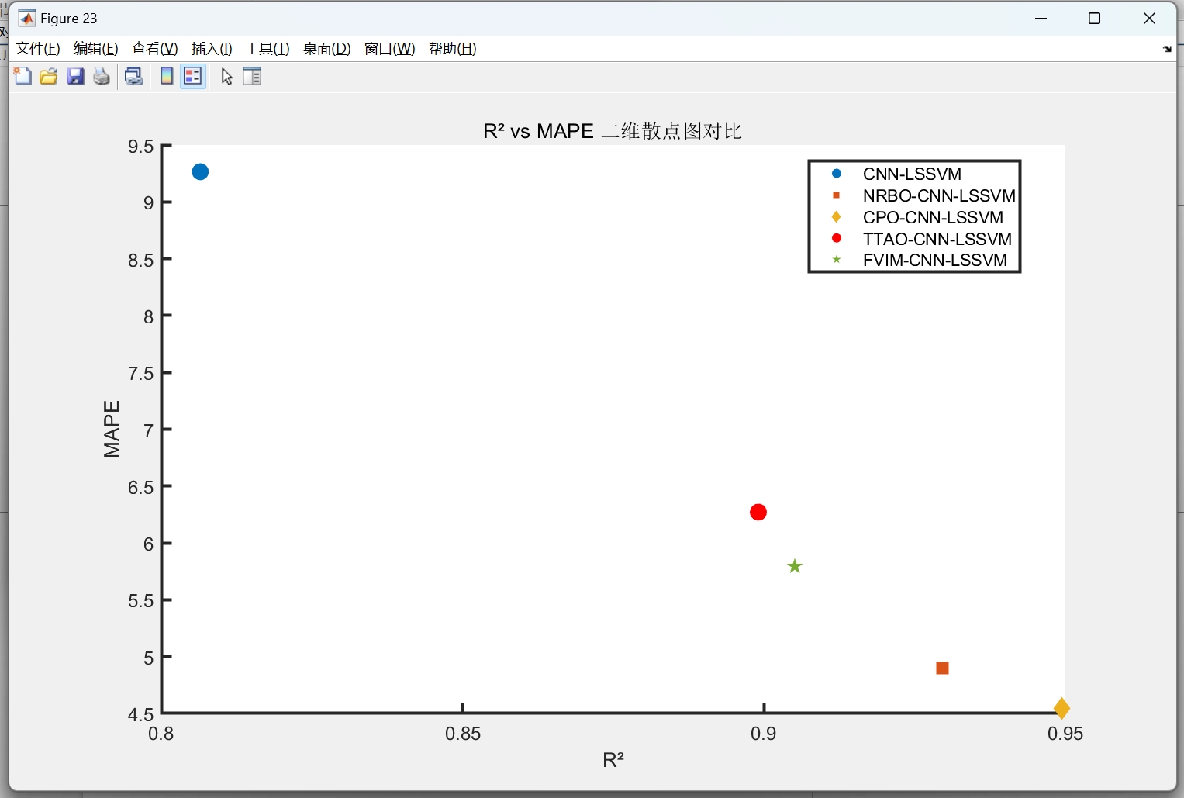Open the 文件(F) menu
This screenshot has height=798, width=1184.
click(x=37, y=48)
